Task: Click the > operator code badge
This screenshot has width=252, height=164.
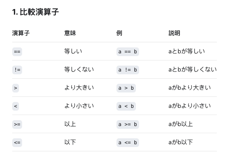Action: click(x=16, y=88)
